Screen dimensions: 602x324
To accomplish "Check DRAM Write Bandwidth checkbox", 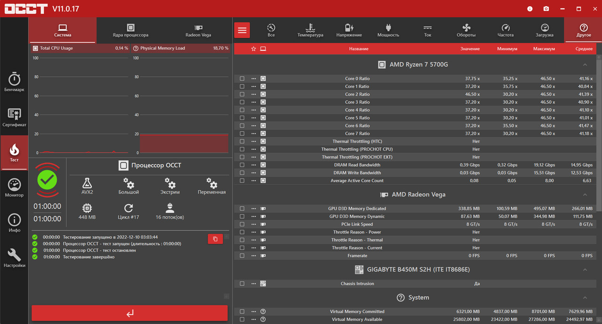I will tap(242, 173).
